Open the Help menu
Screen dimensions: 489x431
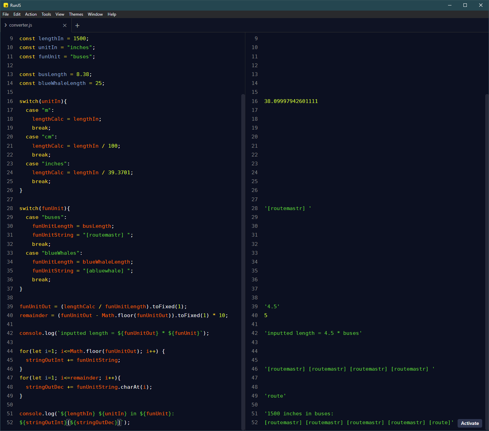(x=112, y=14)
